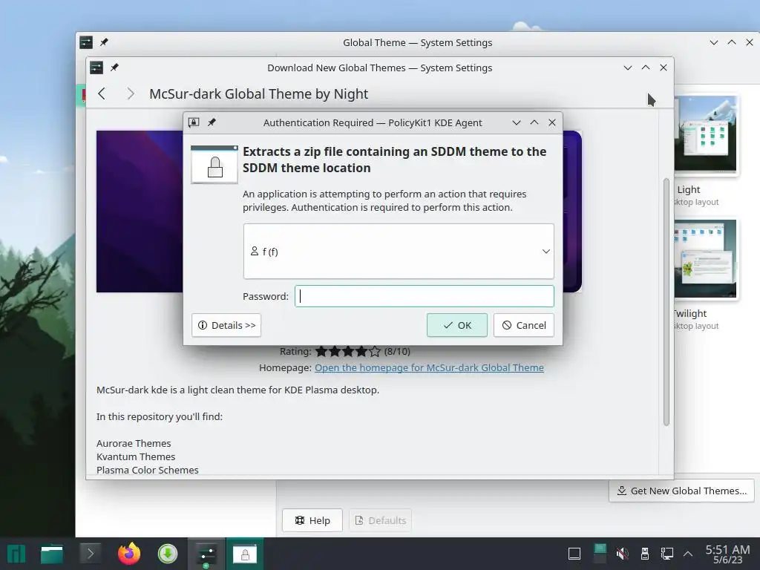
Task: Expand hidden system tray icons
Action: coord(688,554)
